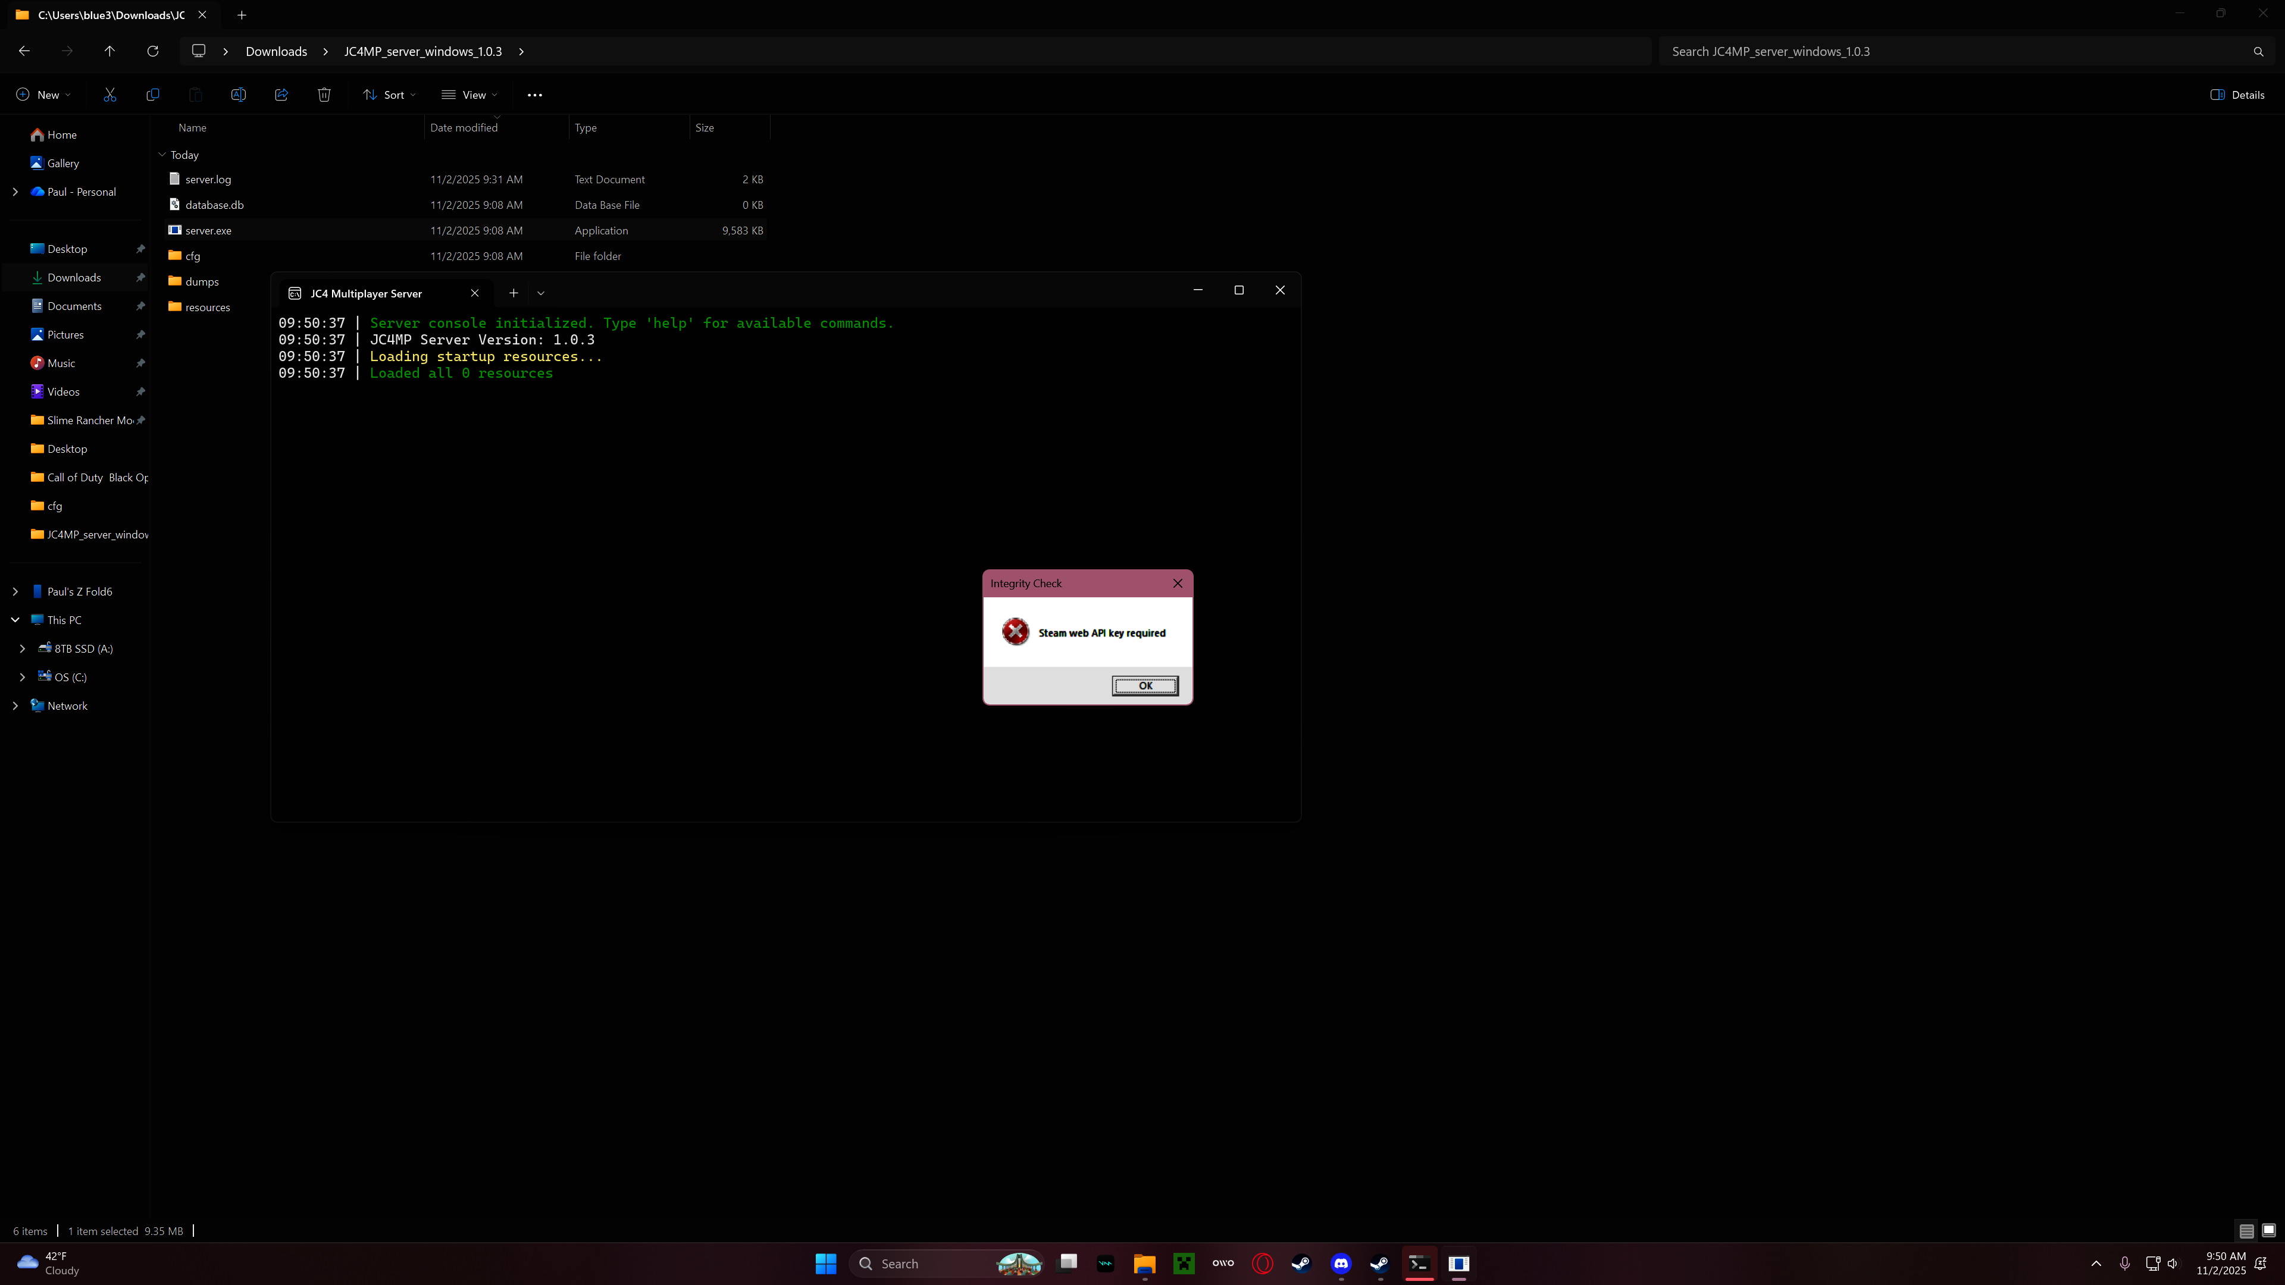Navigate to Downloads via the breadcrumb bar
The image size is (2285, 1285).
[276, 51]
